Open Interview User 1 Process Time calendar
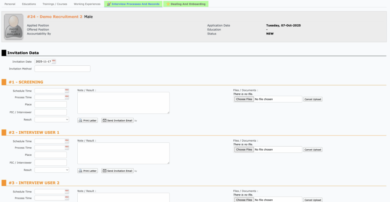The width and height of the screenshot is (390, 202). coord(67,148)
